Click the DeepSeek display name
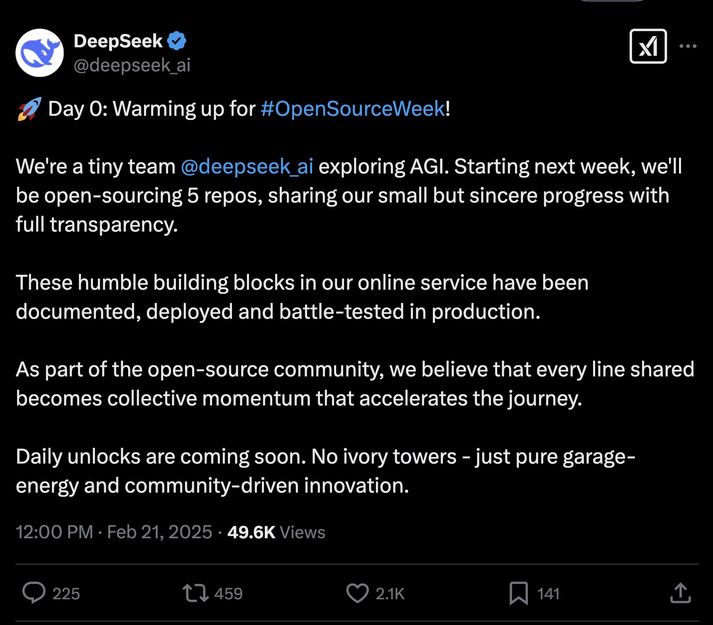Viewport: 713px width, 625px height. tap(118, 41)
